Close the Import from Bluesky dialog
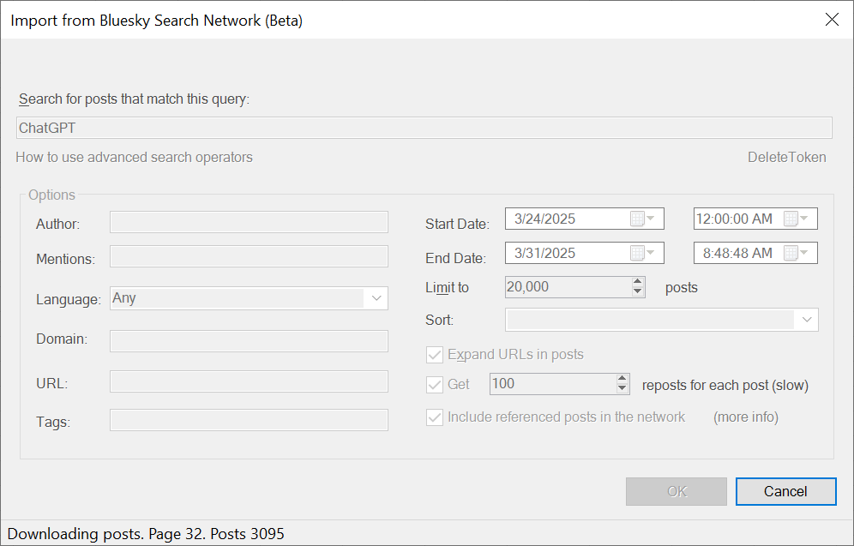Viewport: 854px width, 546px height. [831, 20]
